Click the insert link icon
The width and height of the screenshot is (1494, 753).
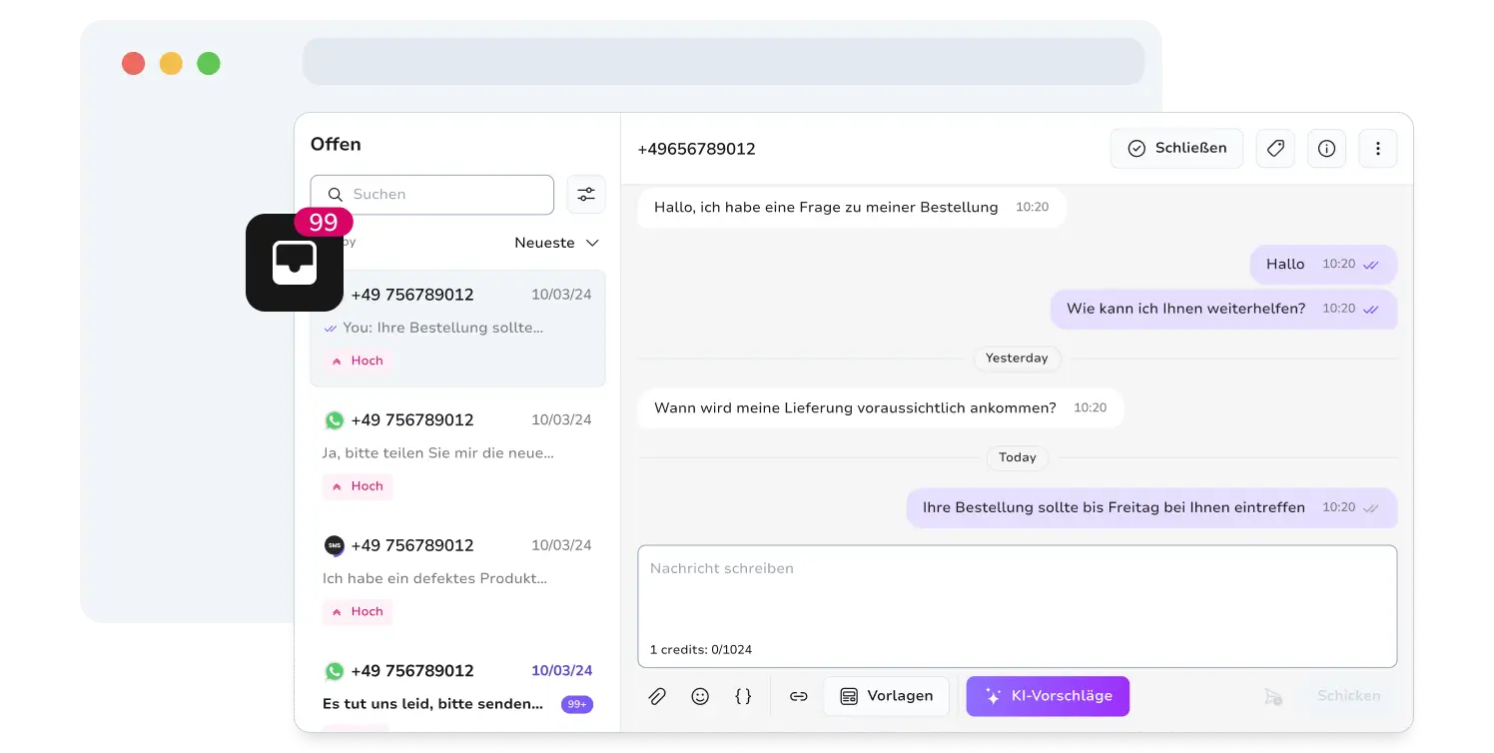coord(798,696)
